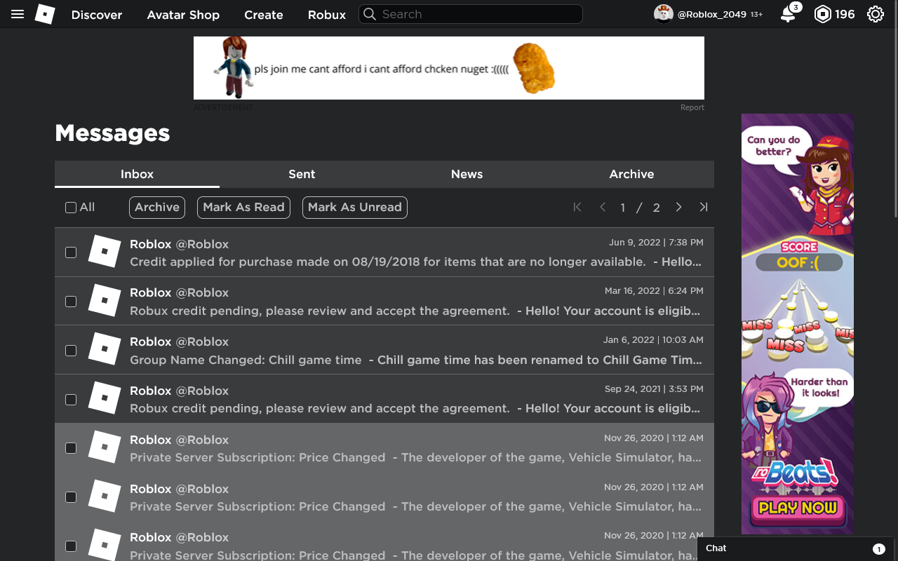Image resolution: width=898 pixels, height=561 pixels.
Task: Click sender icon of Jan 6, 2022 message
Action: tap(105, 350)
